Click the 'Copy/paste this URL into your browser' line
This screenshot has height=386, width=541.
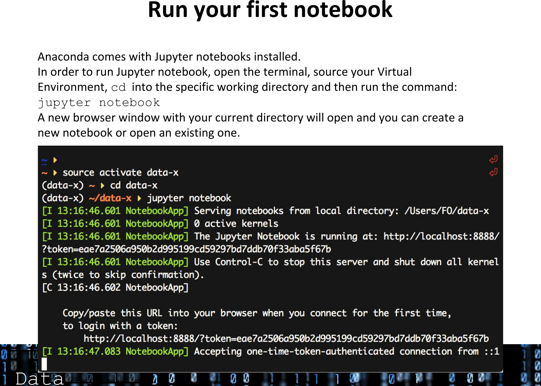257,313
